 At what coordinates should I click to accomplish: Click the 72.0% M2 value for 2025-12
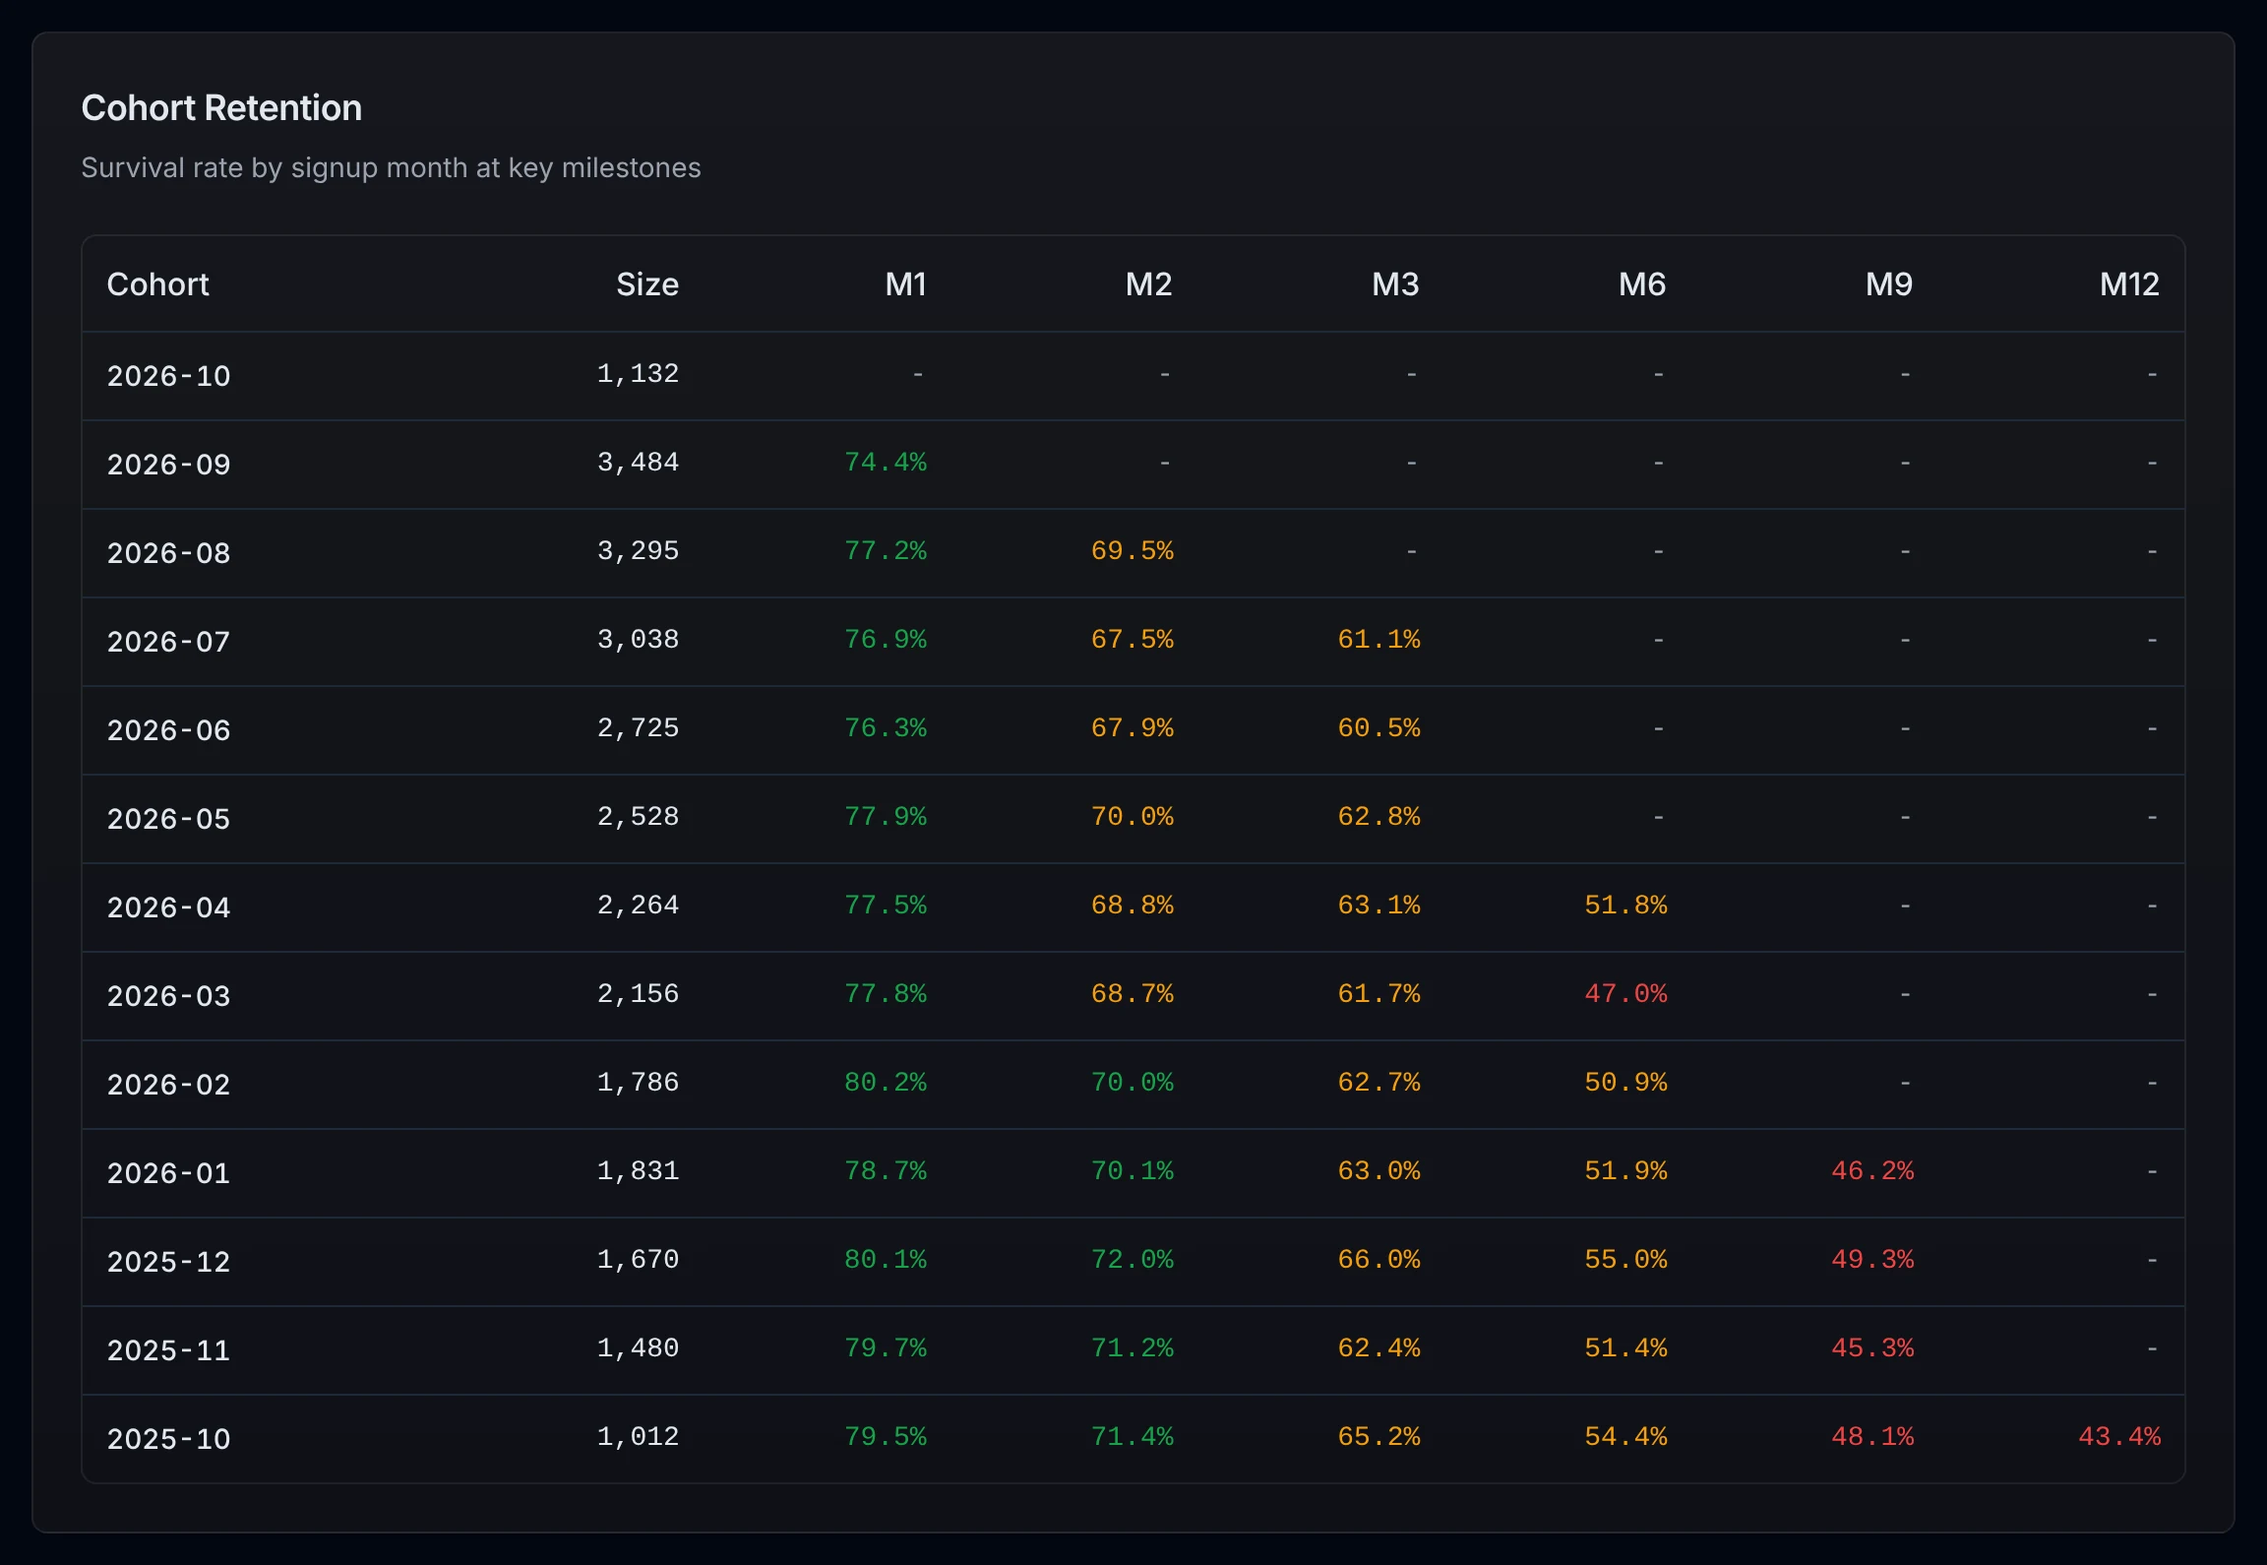1133,1260
